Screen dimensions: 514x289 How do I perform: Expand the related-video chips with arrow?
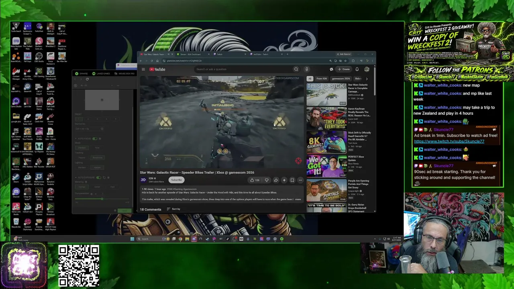[366, 79]
